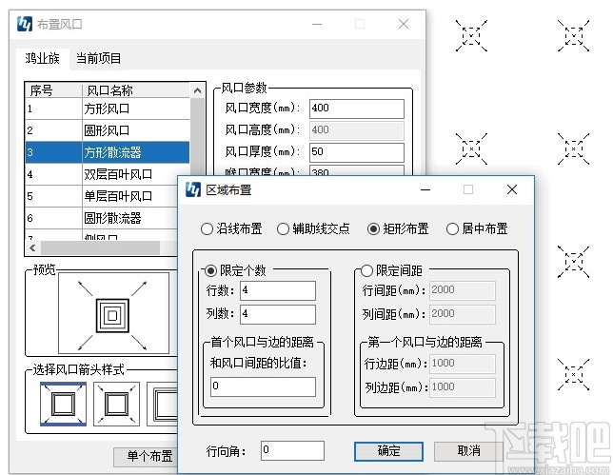The width and height of the screenshot is (613, 475).
Task: Minimize the 布置风口 window
Action: coord(317,24)
